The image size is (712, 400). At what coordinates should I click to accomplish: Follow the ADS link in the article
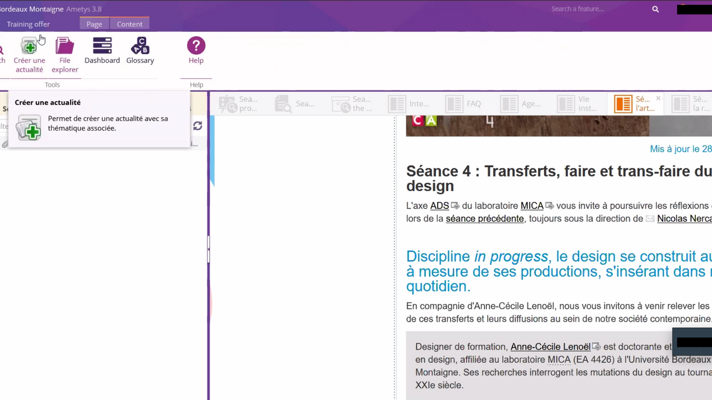pyautogui.click(x=439, y=206)
